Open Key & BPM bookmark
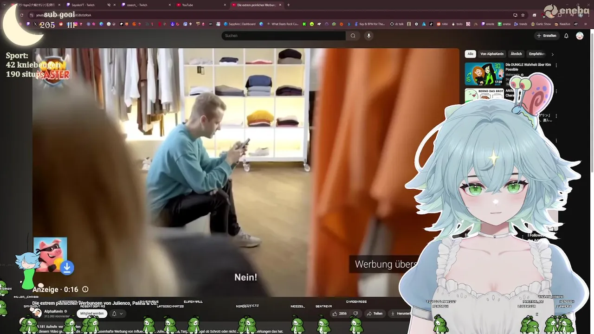 [369, 24]
